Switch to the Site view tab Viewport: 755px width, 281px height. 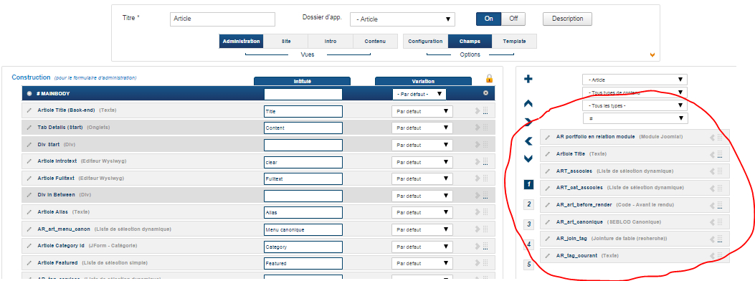click(286, 42)
